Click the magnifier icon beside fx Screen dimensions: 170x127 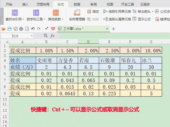[x=46, y=35]
